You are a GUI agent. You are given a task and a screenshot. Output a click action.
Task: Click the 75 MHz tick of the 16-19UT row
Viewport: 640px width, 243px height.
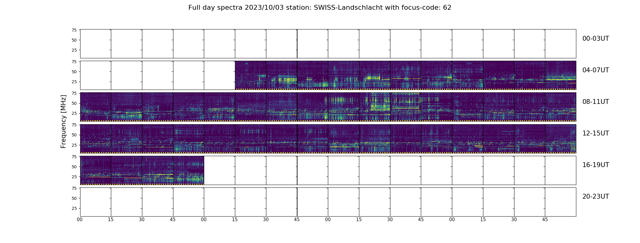74,157
